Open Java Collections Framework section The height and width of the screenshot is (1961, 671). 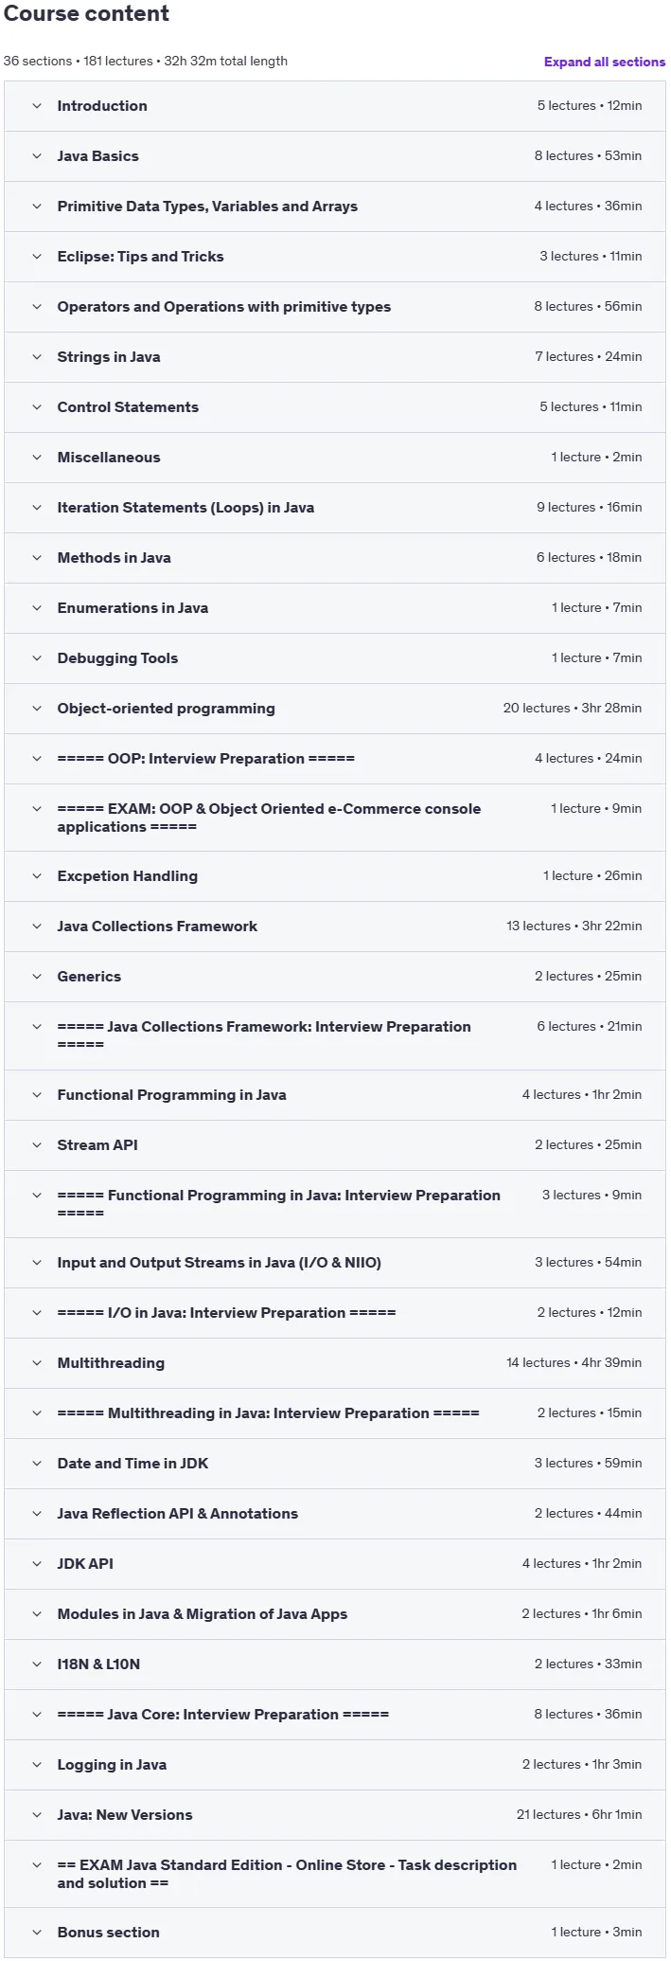pyautogui.click(x=335, y=927)
